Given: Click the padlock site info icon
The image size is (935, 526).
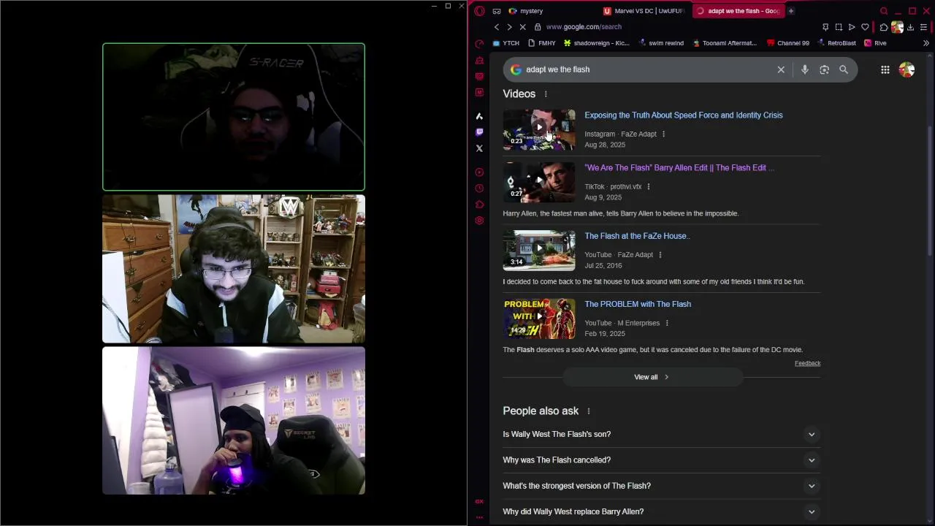Looking at the screenshot, I should tap(538, 27).
